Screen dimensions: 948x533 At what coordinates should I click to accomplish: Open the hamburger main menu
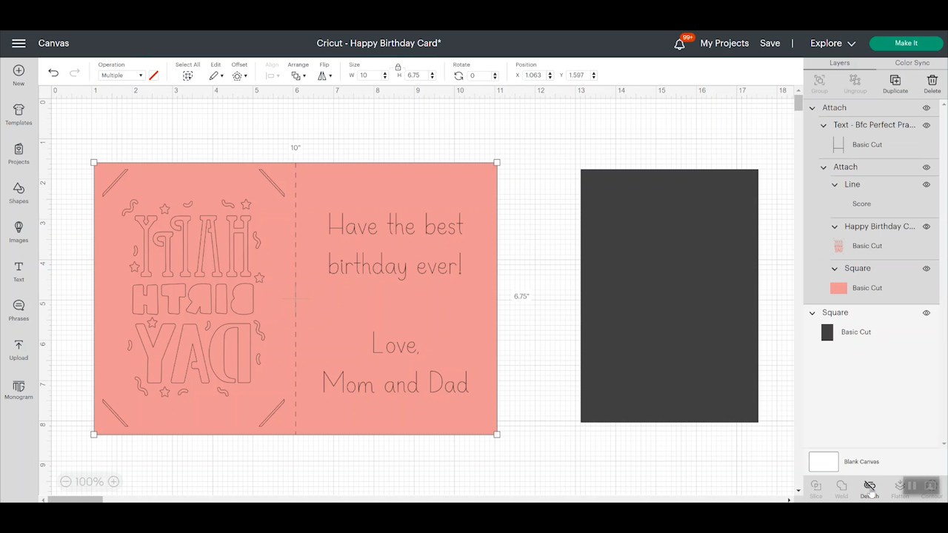pos(19,44)
